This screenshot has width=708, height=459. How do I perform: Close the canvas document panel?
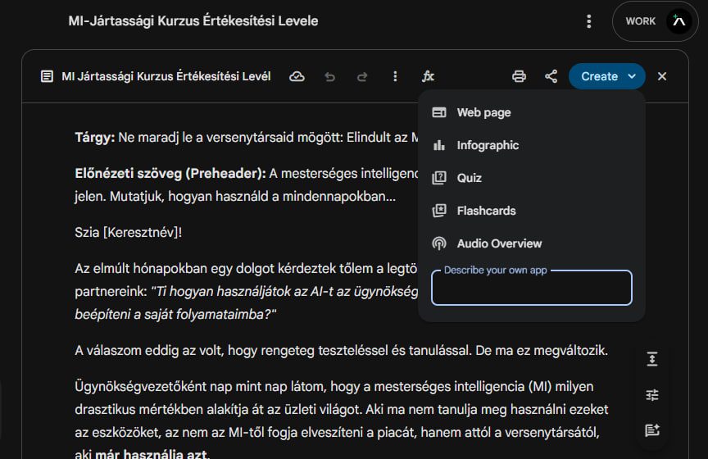click(662, 76)
